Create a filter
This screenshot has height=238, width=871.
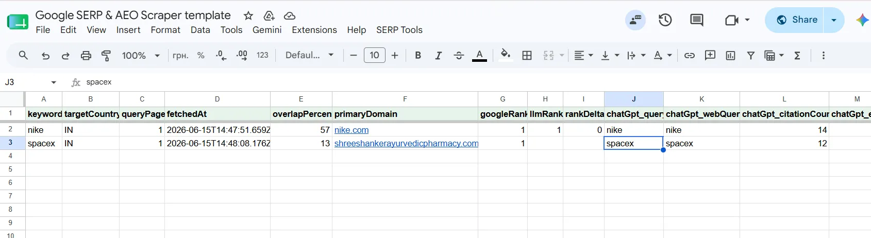point(751,56)
